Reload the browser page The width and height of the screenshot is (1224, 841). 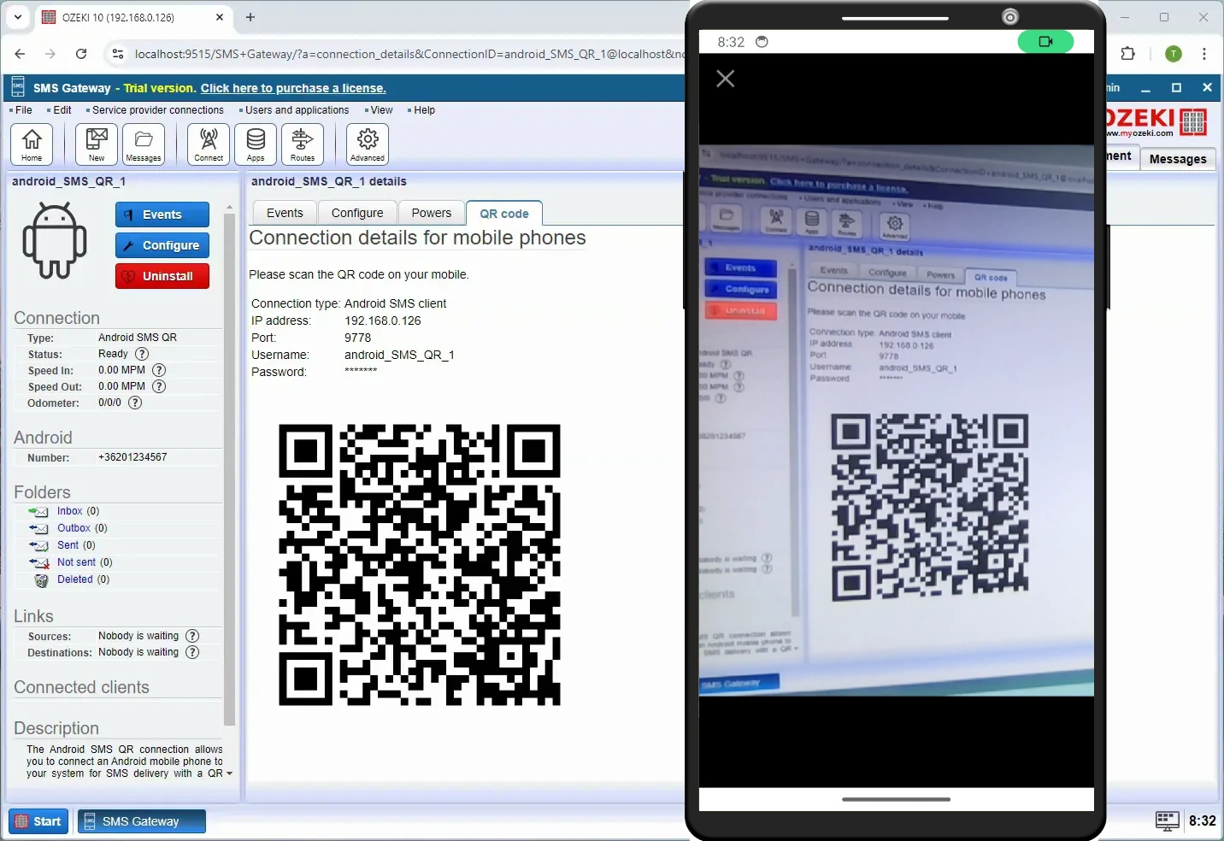[81, 54]
